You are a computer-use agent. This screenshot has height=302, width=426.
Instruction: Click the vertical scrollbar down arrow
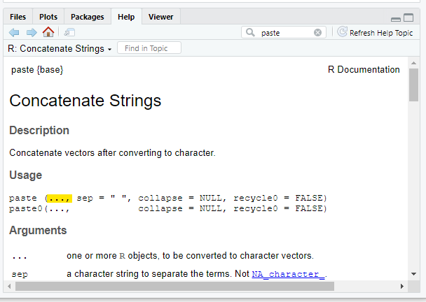coord(414,274)
